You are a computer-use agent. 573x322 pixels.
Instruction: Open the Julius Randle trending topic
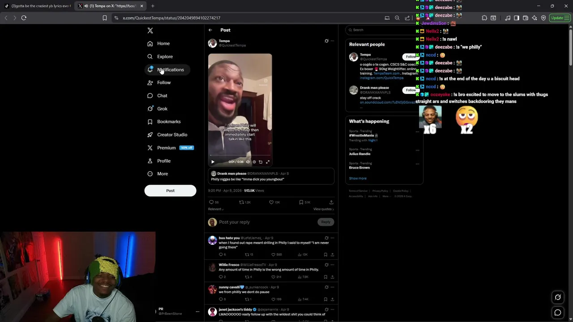[x=359, y=154]
